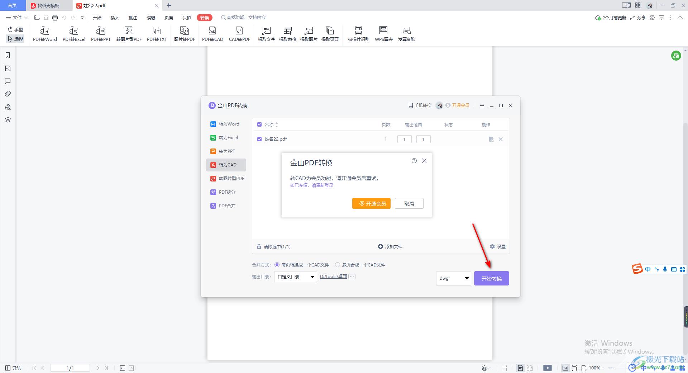688x373 pixels.
Task: Select the 转图片型PDF tool
Action: pos(129,34)
